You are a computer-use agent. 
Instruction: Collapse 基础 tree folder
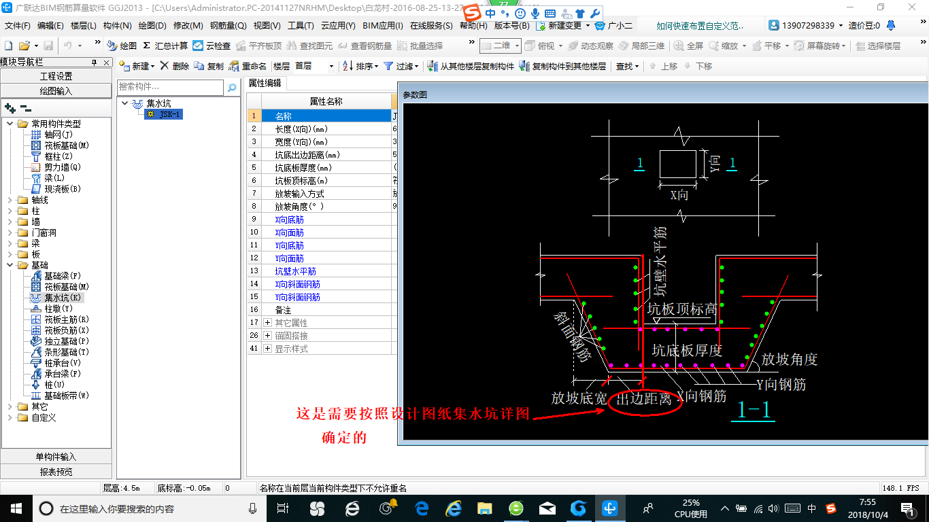click(10, 265)
